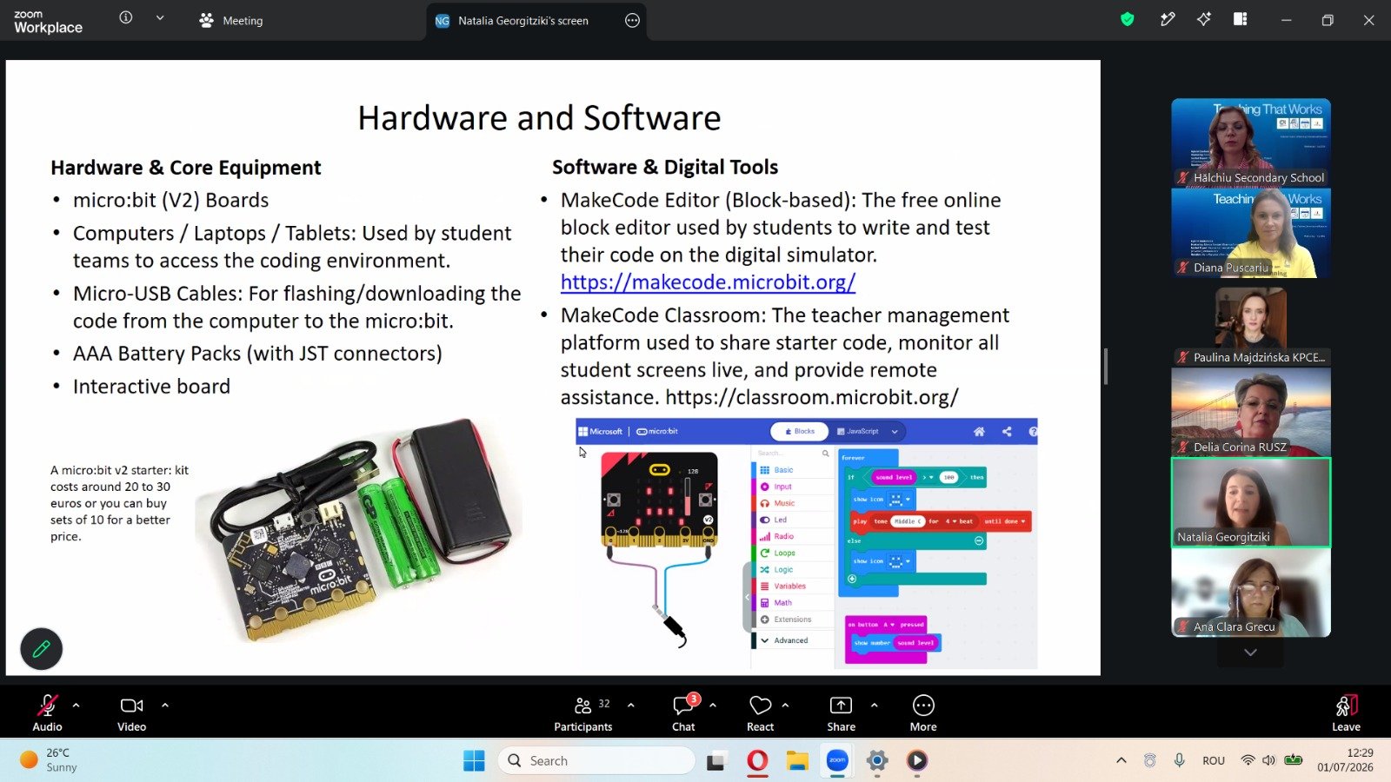Expand the Share options caret
The width and height of the screenshot is (1391, 782).
pyautogui.click(x=875, y=706)
